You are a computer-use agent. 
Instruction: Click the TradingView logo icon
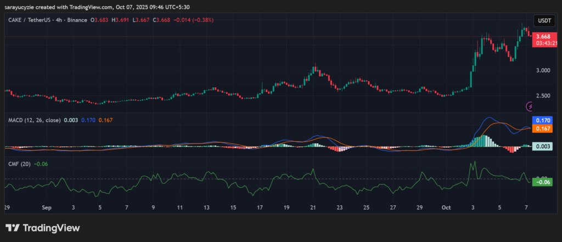[13, 228]
